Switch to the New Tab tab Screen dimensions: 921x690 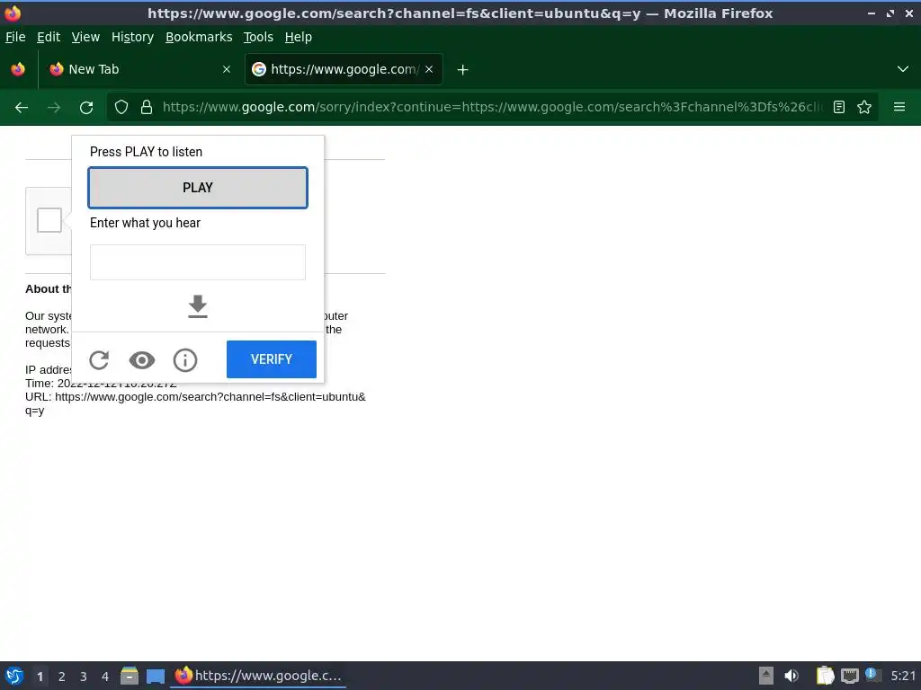(139, 69)
